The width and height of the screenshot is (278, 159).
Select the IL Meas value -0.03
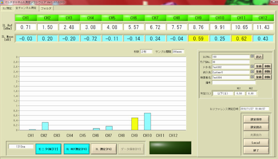[26, 39]
